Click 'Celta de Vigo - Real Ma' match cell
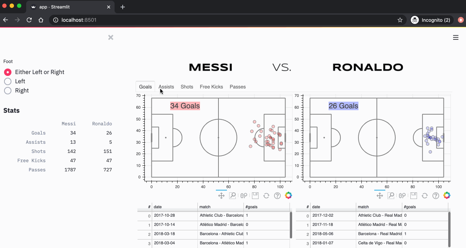Viewport: 466px width, 248px height. click(379, 243)
